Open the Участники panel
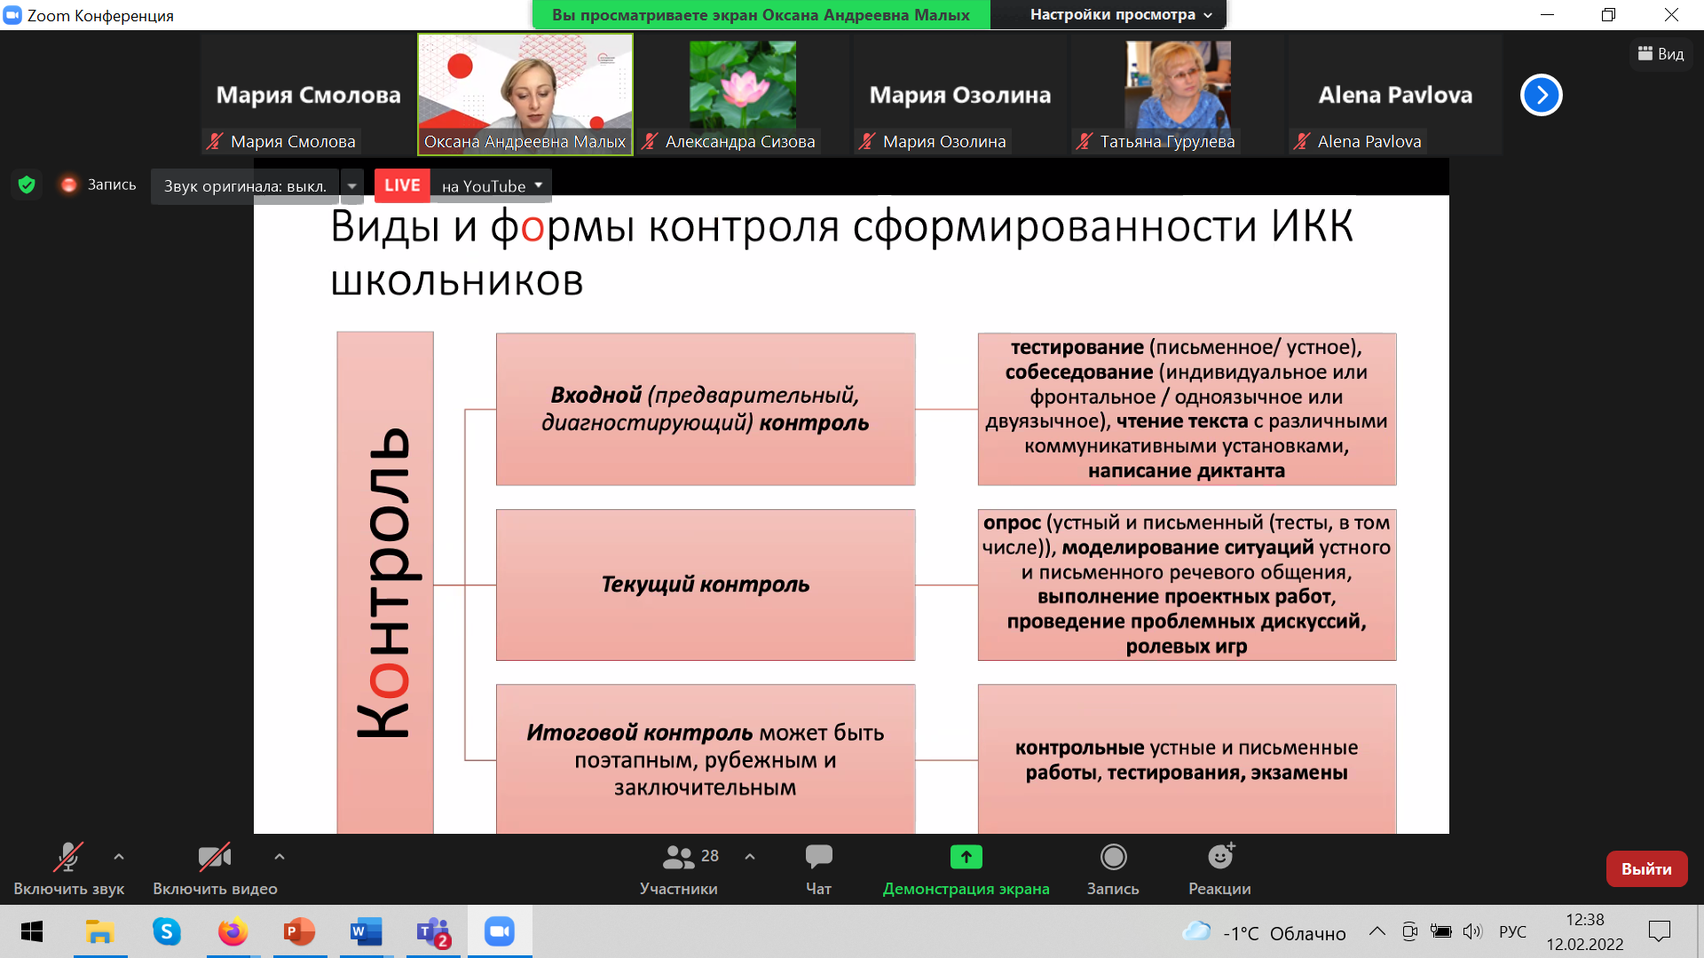Image resolution: width=1704 pixels, height=958 pixels. tap(678, 857)
